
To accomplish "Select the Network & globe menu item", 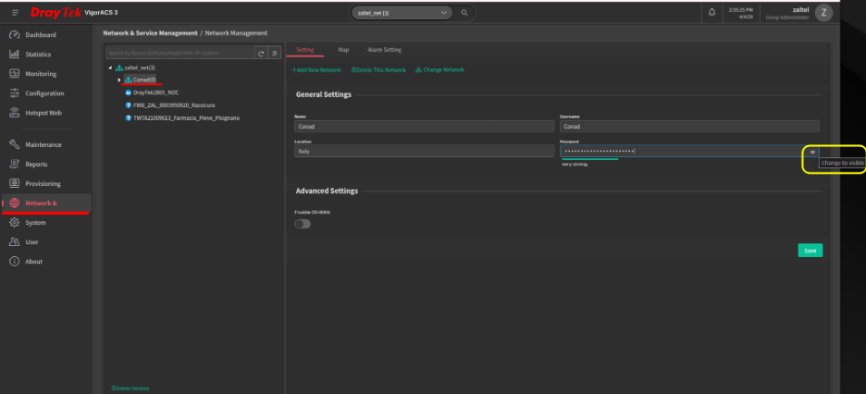I will pos(46,203).
